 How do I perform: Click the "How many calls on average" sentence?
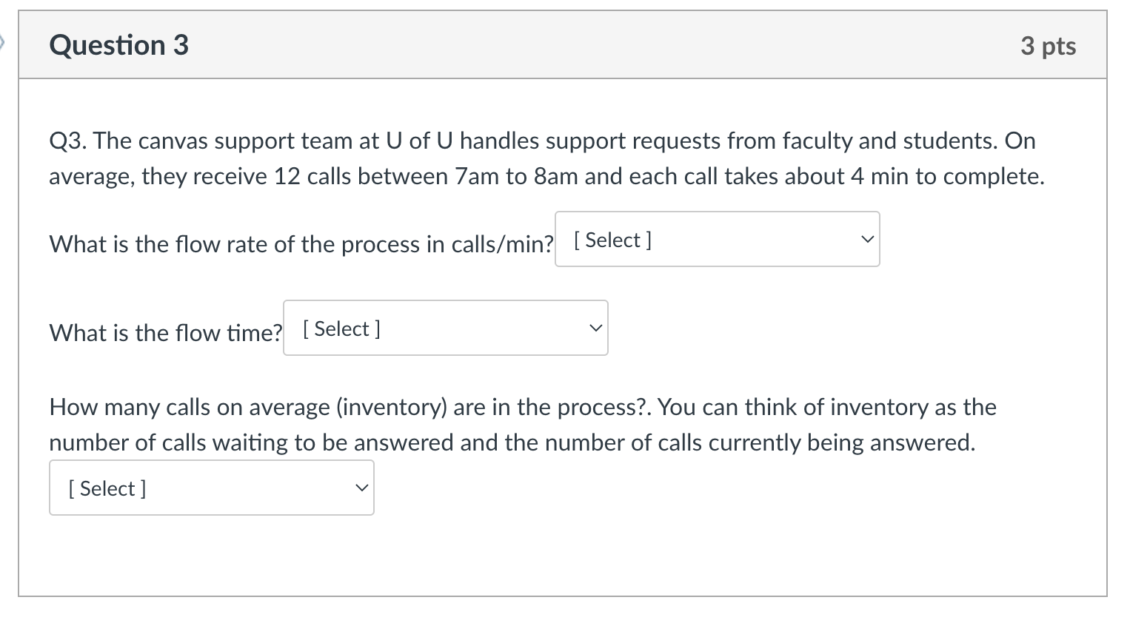522,407
